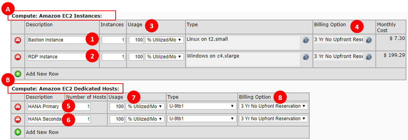Open type settings gear for Windows on c4.xlarge
Image resolution: width=408 pixels, height=140 pixels.
pos(306,57)
